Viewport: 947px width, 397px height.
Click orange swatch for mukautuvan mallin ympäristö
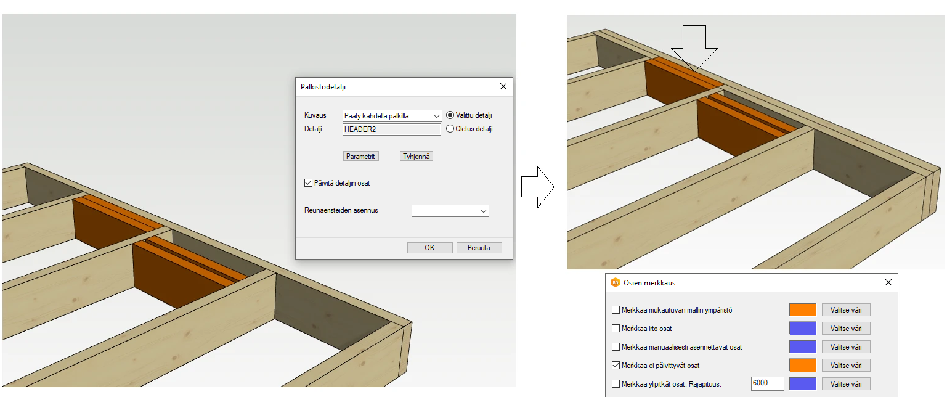802,310
